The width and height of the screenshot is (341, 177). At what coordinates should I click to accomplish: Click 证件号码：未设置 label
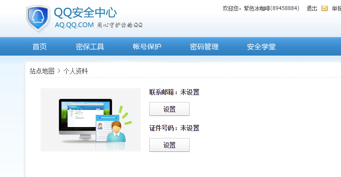pos(174,128)
